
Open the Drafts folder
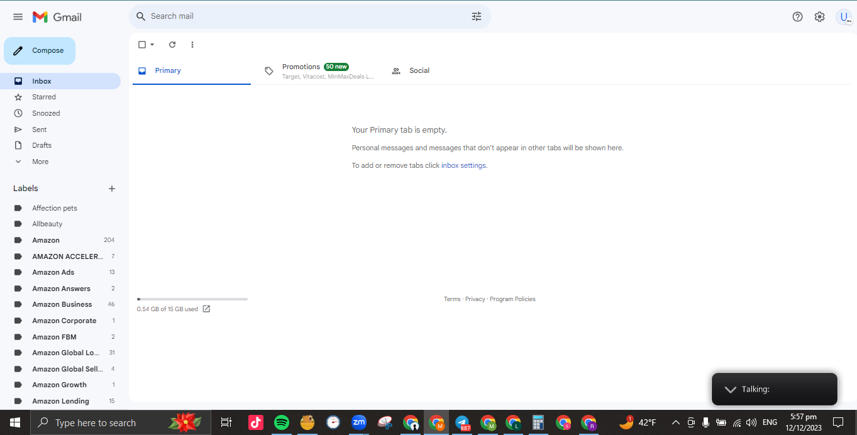(60, 145)
